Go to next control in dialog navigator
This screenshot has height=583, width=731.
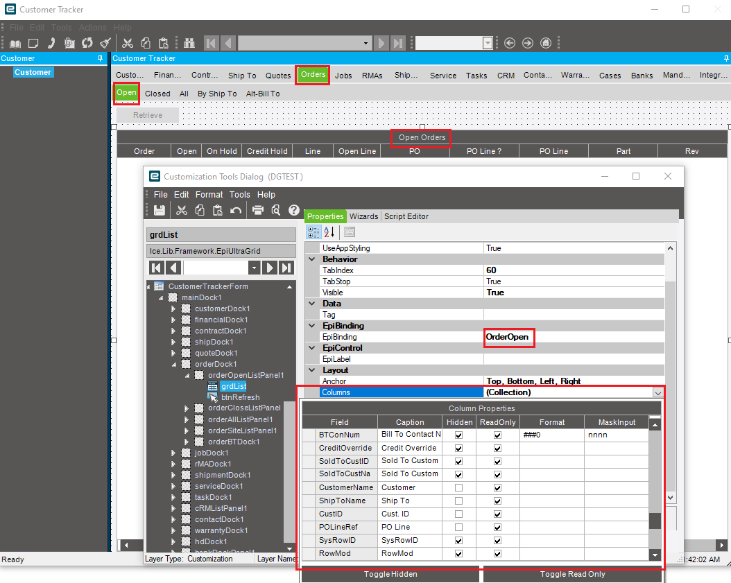[270, 268]
